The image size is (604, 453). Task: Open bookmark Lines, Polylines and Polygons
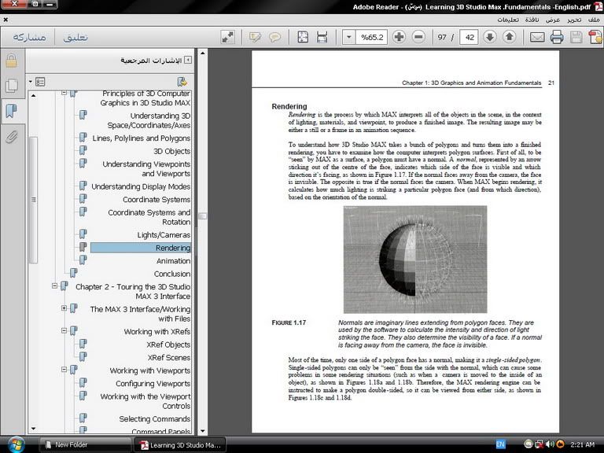tap(141, 138)
